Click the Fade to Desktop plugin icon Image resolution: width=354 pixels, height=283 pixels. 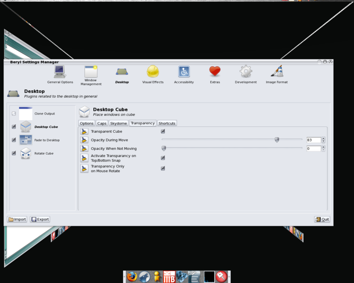26,140
